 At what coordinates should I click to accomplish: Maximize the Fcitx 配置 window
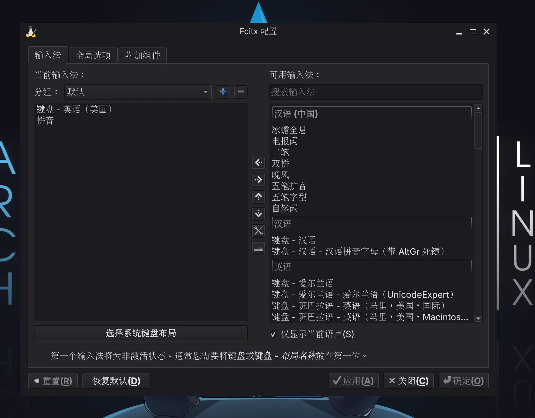click(x=473, y=32)
